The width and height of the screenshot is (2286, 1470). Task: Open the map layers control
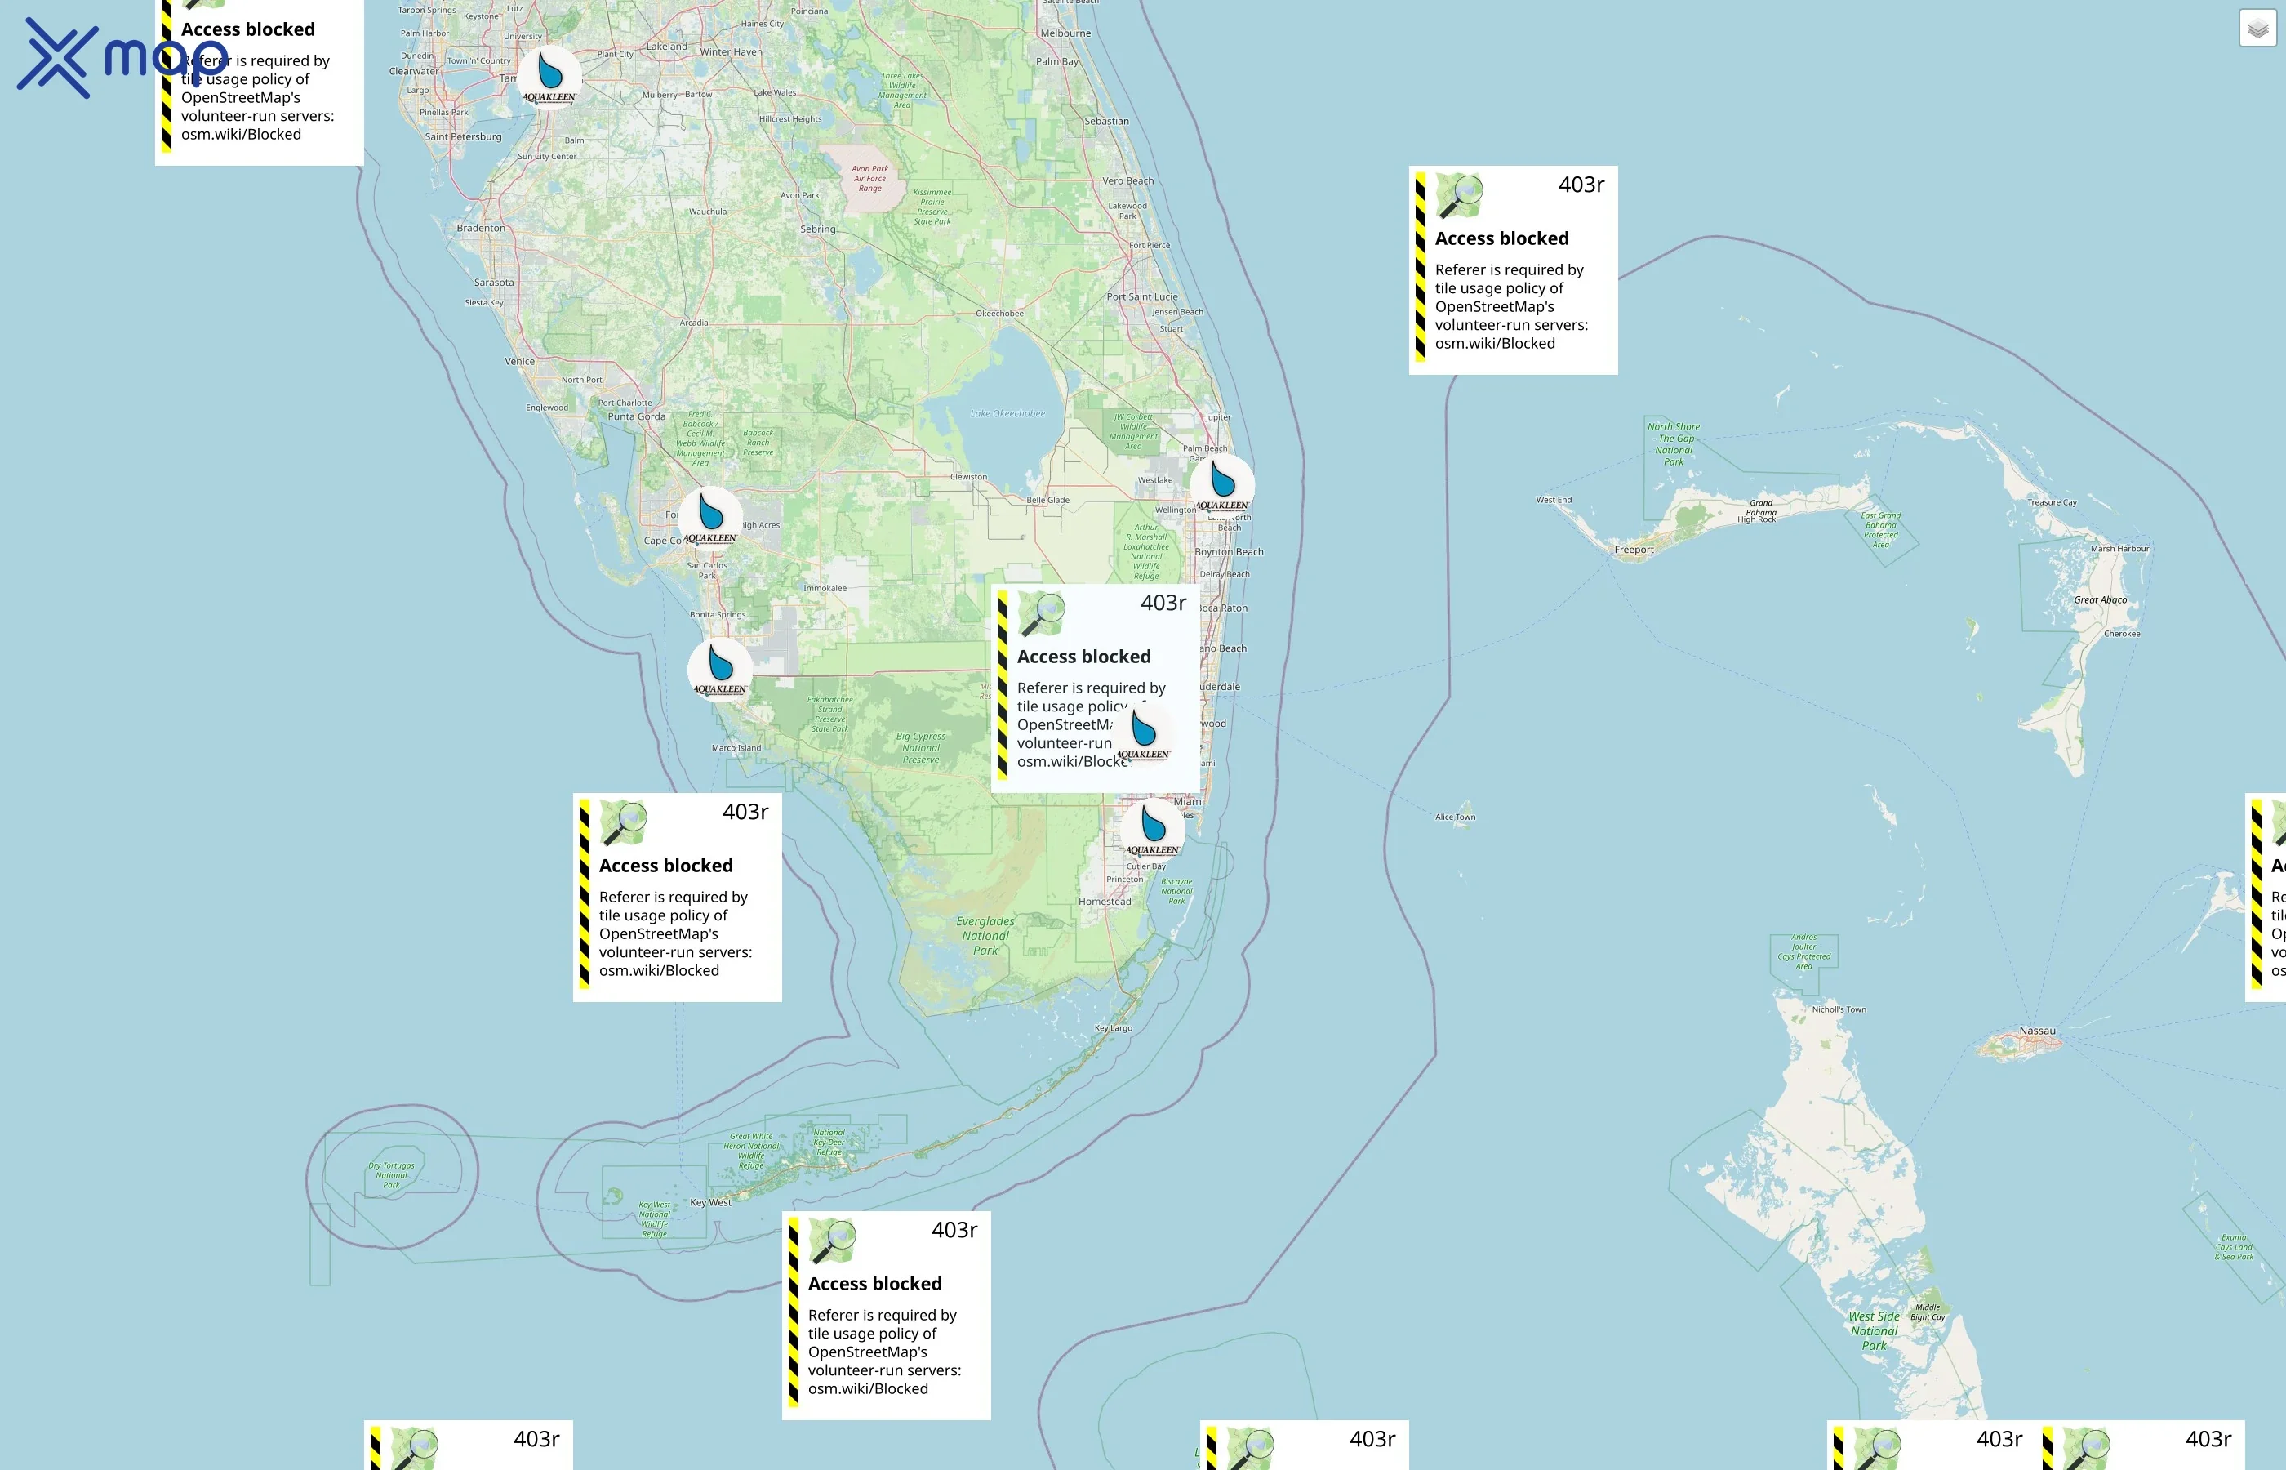(x=2257, y=29)
